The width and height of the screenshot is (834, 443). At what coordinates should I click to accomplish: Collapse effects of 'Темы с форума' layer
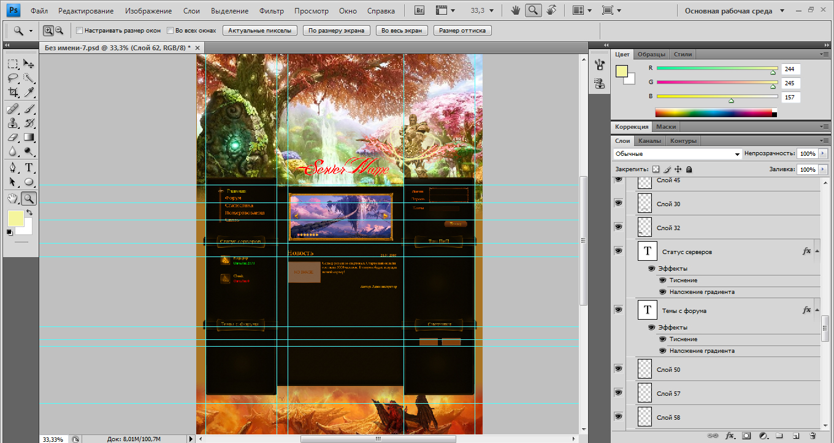point(817,309)
